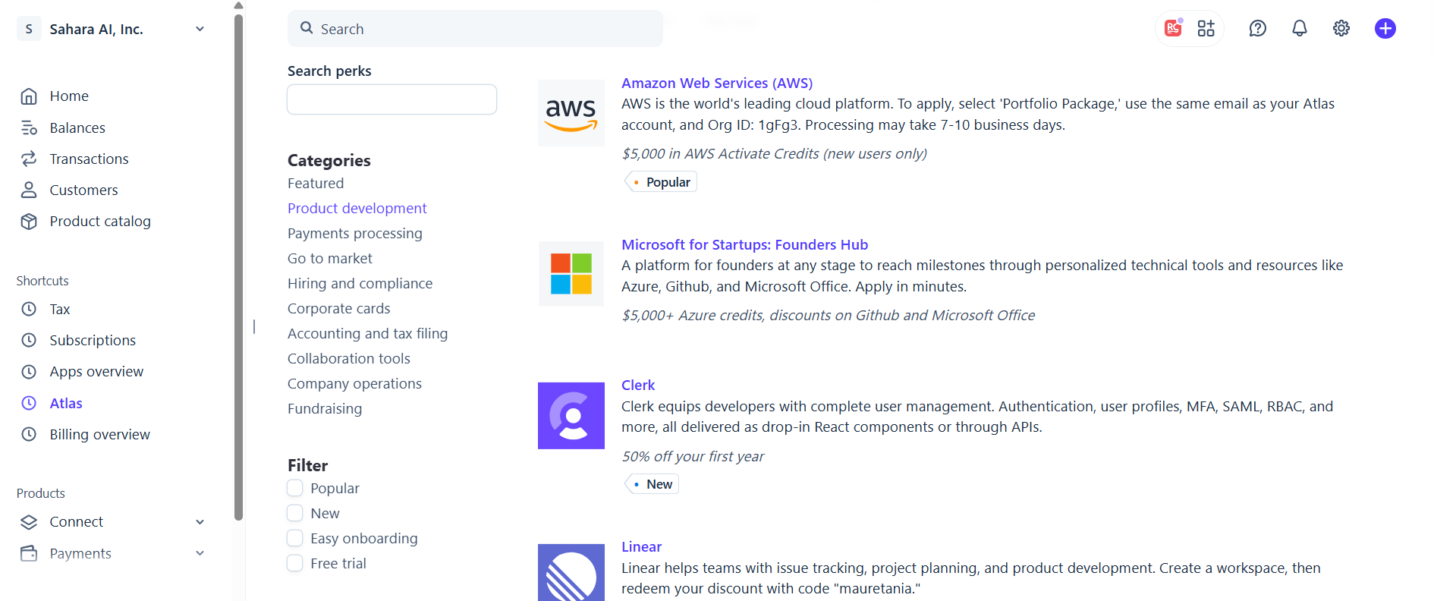Expand the Connect products chevron
This screenshot has width=1434, height=601.
[200, 522]
